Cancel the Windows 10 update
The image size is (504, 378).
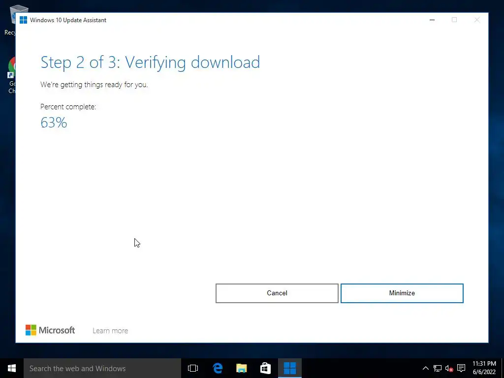click(277, 293)
